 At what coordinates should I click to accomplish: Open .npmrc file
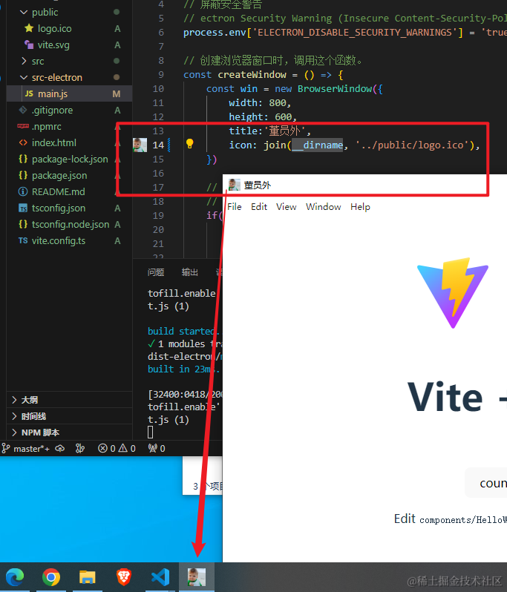click(46, 126)
